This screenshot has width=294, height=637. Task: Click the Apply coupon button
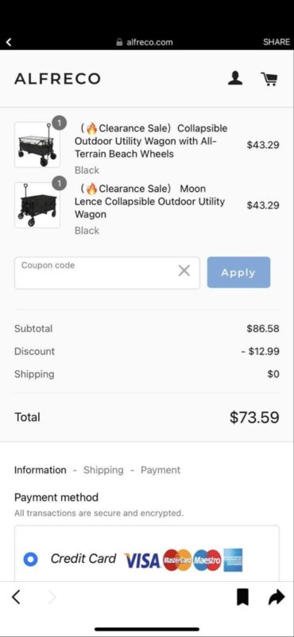point(238,272)
